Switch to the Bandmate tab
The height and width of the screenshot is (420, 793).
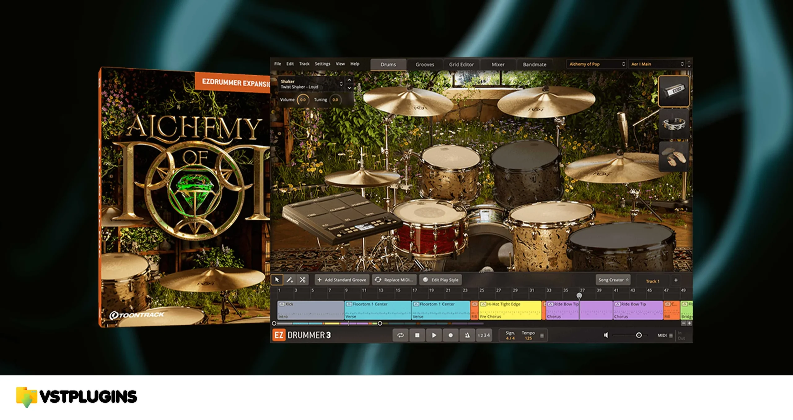[x=535, y=64]
